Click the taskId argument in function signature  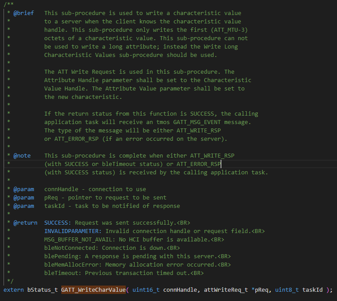[x=312, y=290]
